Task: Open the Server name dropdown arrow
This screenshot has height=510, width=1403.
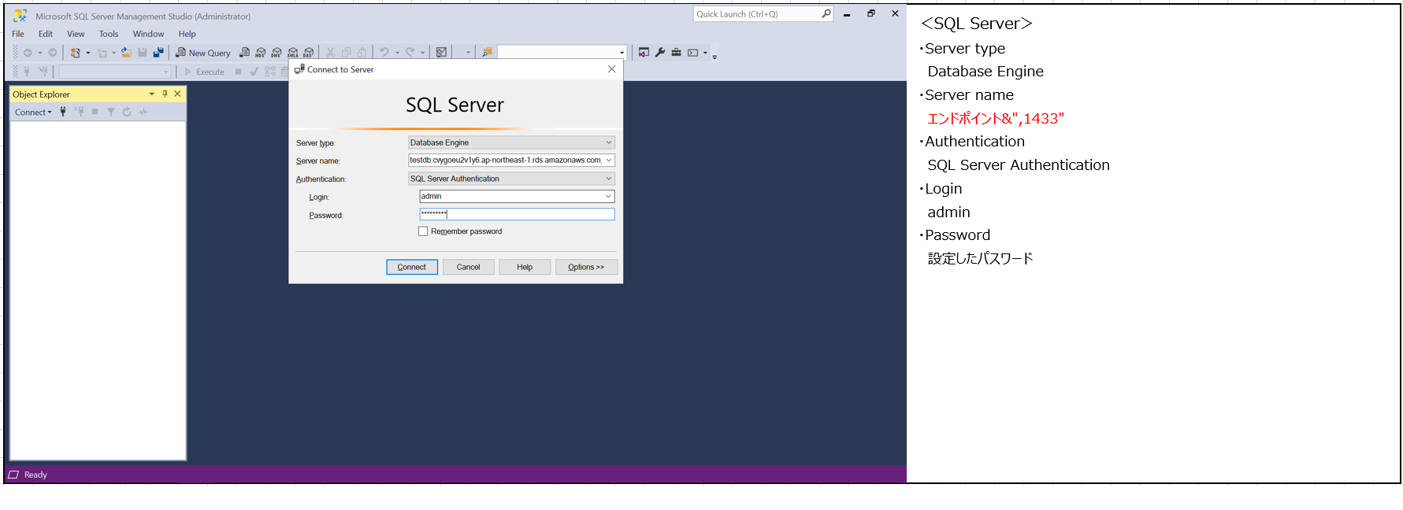Action: coord(609,160)
